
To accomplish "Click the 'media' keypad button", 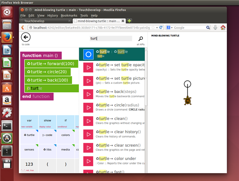I will point(66,151).
